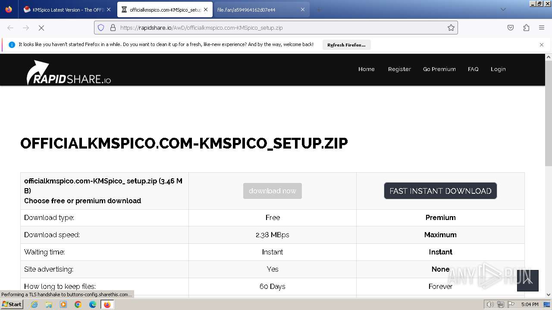Image resolution: width=552 pixels, height=310 pixels.
Task: Open Windows Media Player from taskbar
Action: 63,304
